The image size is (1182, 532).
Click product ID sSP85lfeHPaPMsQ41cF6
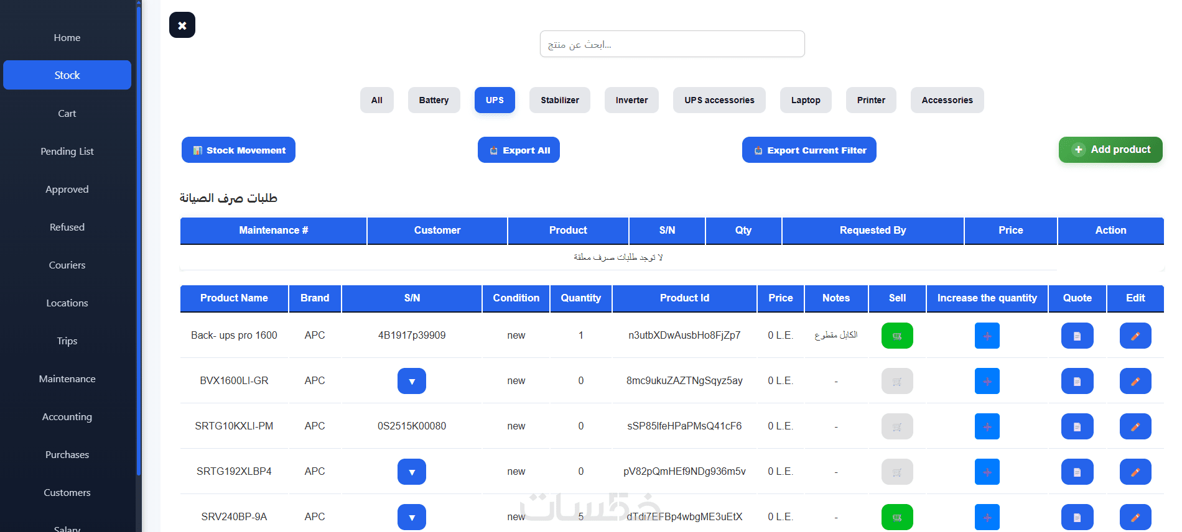(x=684, y=426)
